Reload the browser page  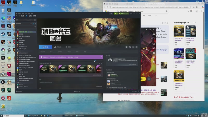point(107,7)
